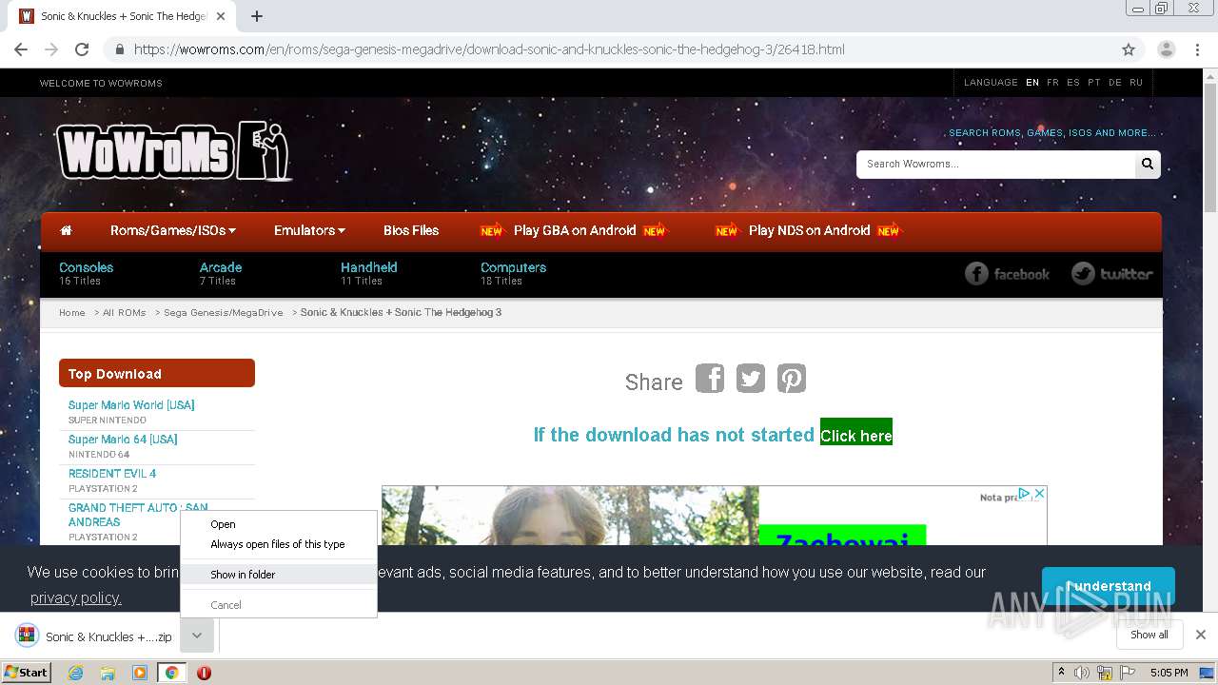
Task: Switch language to DE
Action: (1115, 83)
